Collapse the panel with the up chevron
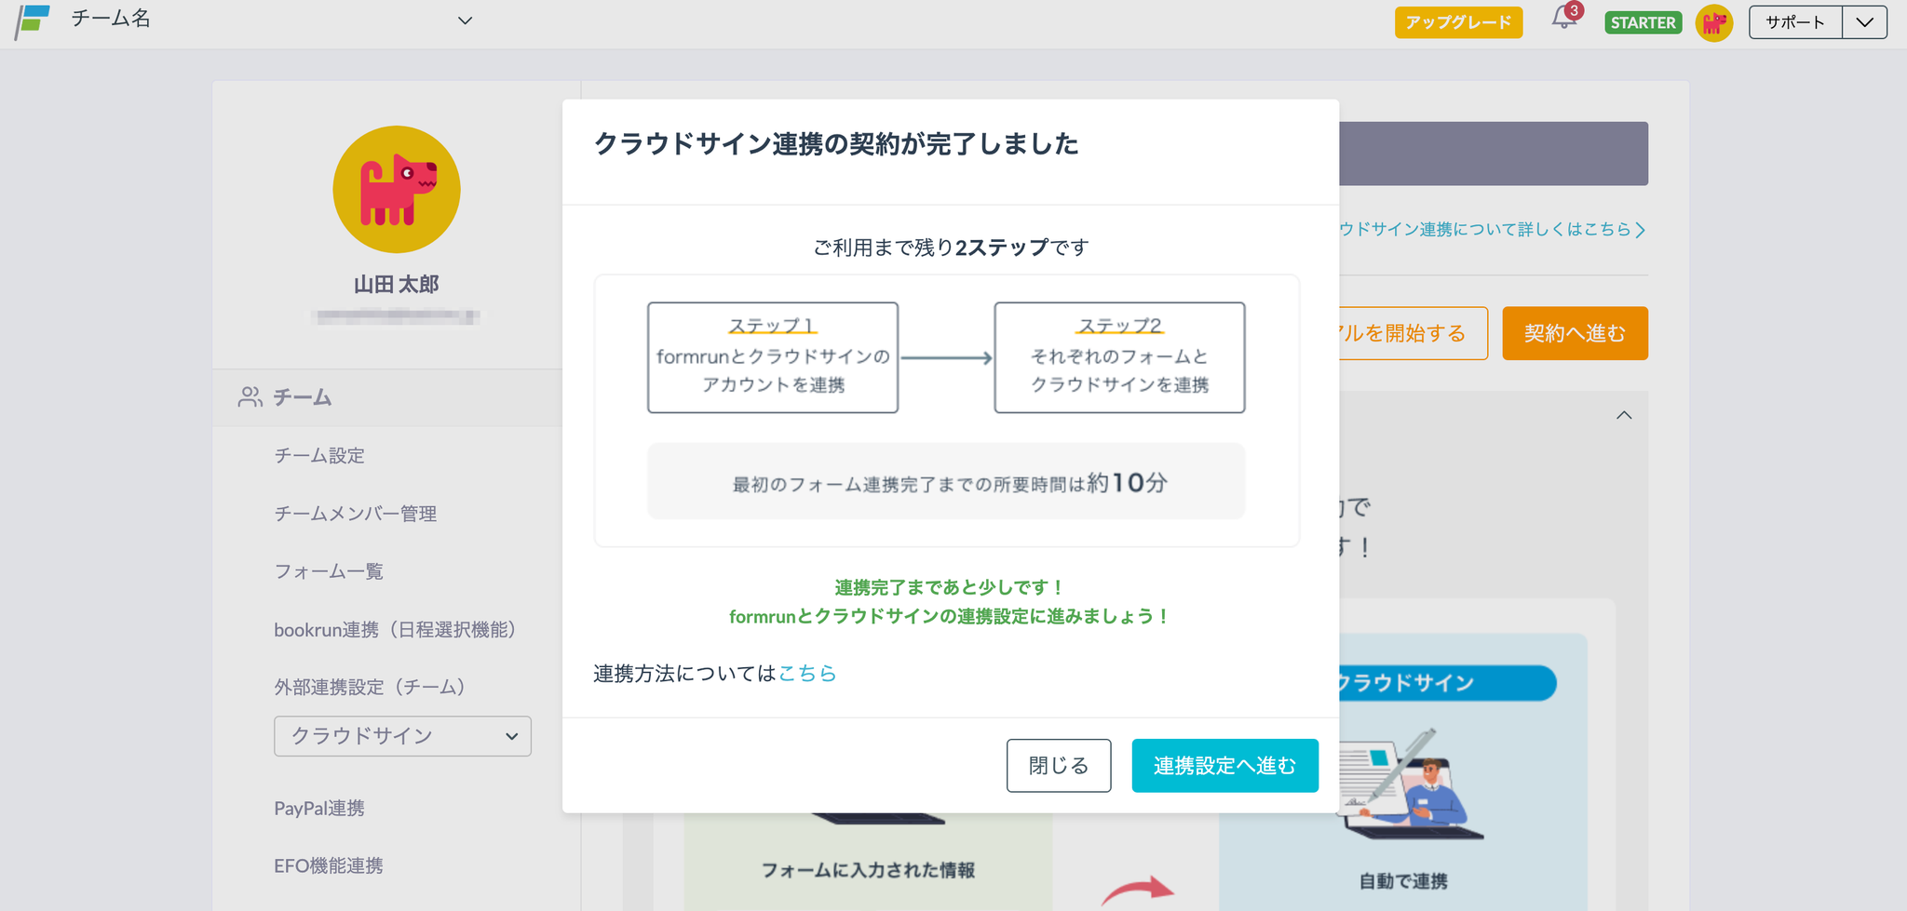 pos(1624,416)
